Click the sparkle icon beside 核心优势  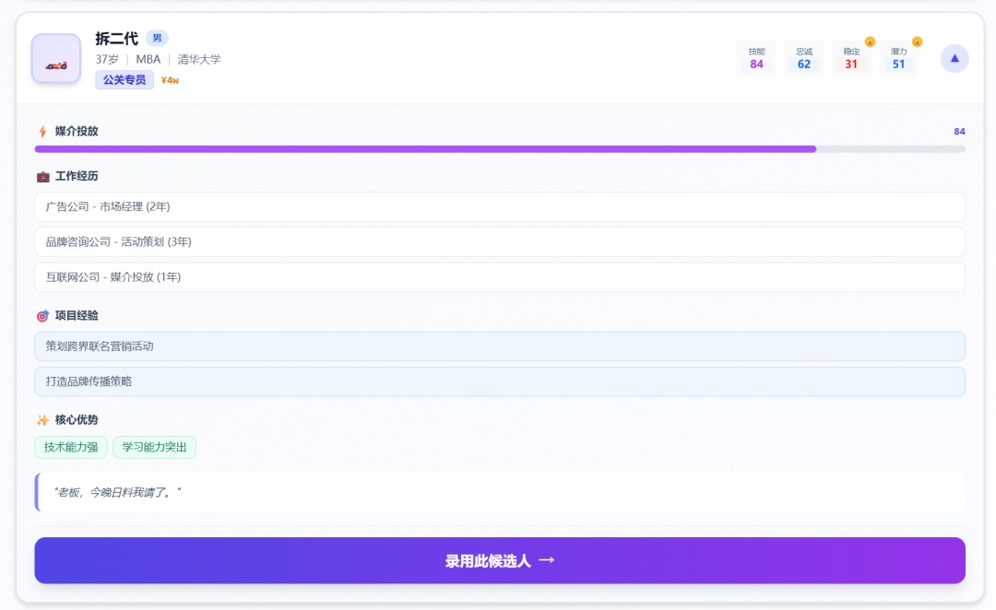(42, 420)
